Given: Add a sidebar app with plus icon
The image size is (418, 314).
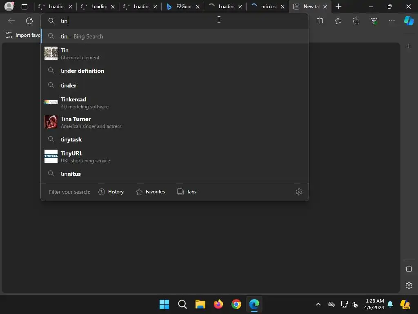Looking at the screenshot, I should (x=409, y=46).
